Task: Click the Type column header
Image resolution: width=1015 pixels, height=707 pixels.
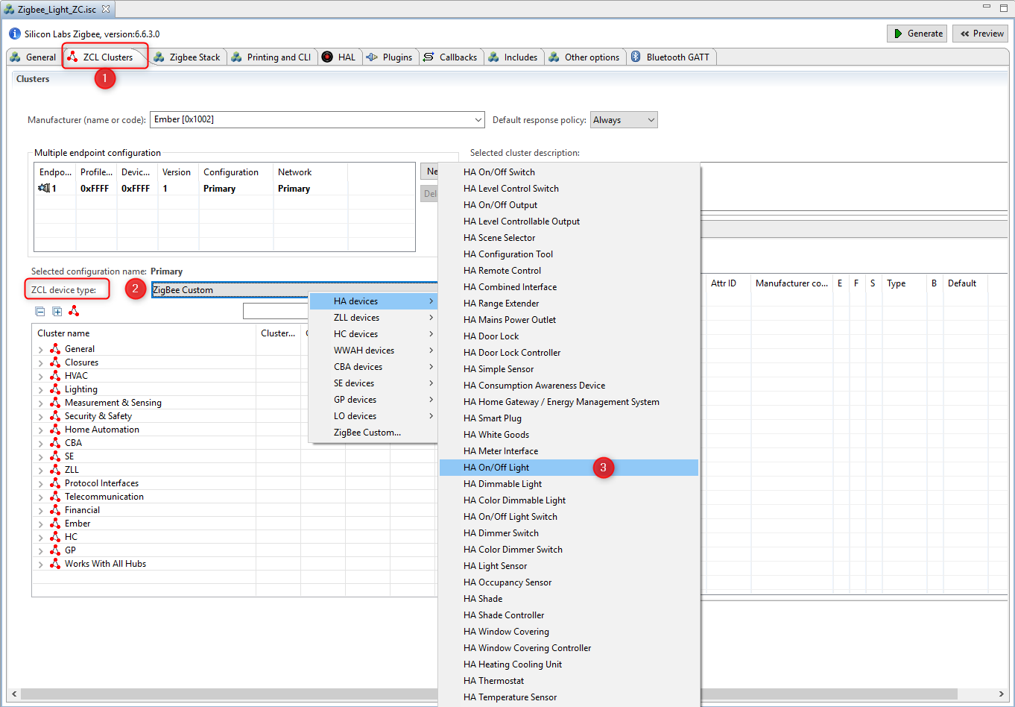Action: point(904,283)
